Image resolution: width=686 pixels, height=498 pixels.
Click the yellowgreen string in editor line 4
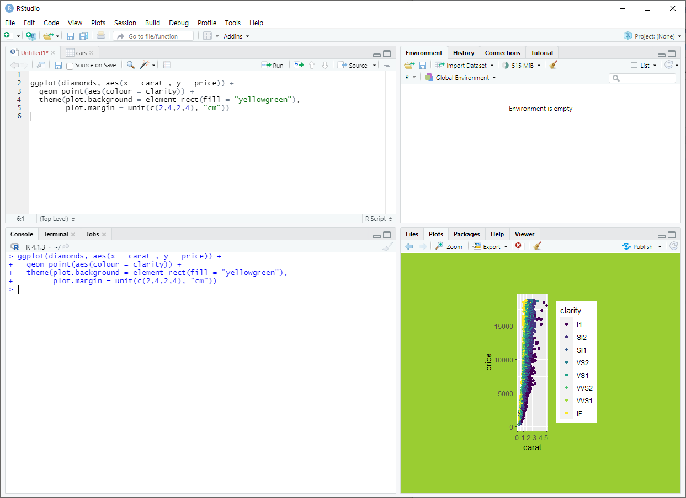click(263, 100)
